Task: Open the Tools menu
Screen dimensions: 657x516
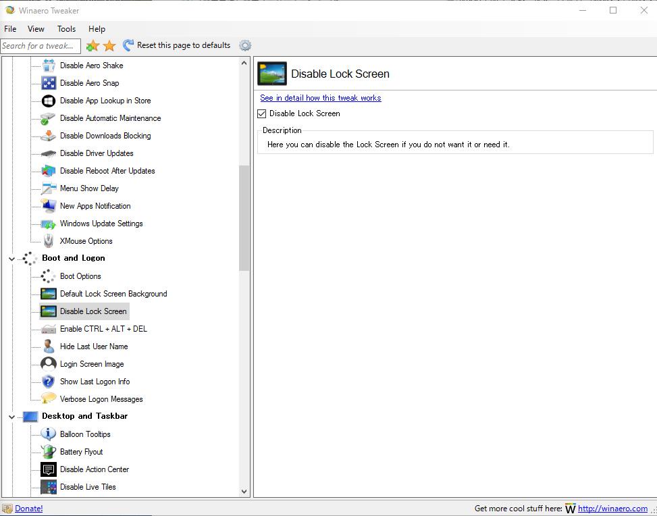Action: click(x=66, y=29)
